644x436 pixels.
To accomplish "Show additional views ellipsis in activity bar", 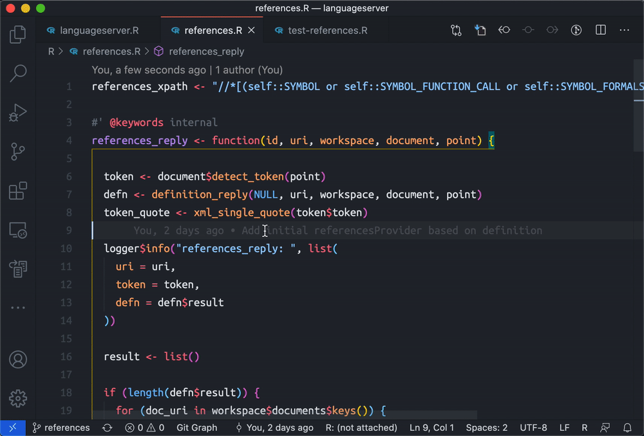I will click(x=17, y=307).
